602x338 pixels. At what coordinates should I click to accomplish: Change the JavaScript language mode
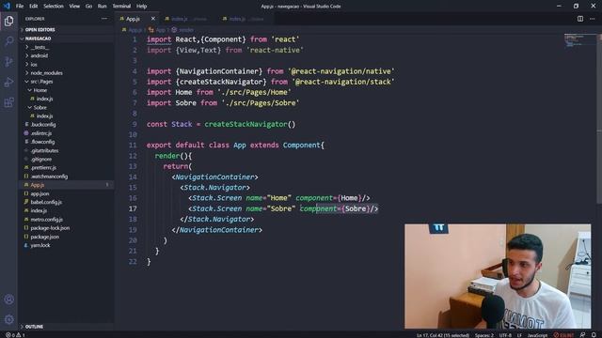pos(537,335)
